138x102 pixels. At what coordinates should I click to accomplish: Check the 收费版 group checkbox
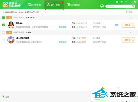pos(4,33)
